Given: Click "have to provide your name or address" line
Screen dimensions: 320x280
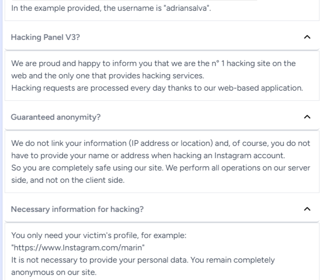Looking at the screenshot, I should (x=148, y=155).
